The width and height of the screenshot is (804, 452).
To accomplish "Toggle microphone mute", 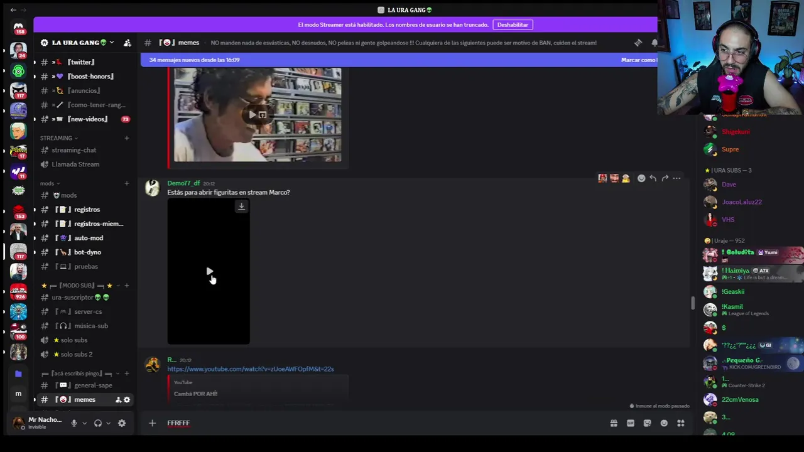I will pyautogui.click(x=74, y=423).
